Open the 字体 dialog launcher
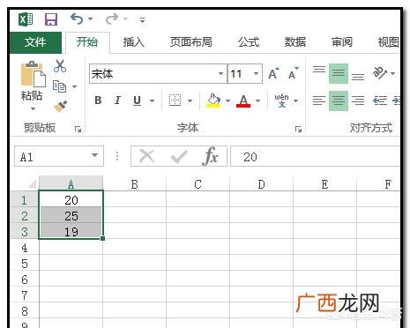Image resolution: width=410 pixels, height=328 pixels. coord(298,129)
